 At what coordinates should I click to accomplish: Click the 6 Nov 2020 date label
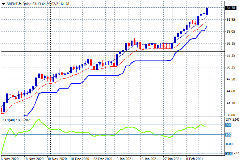click(x=10, y=159)
